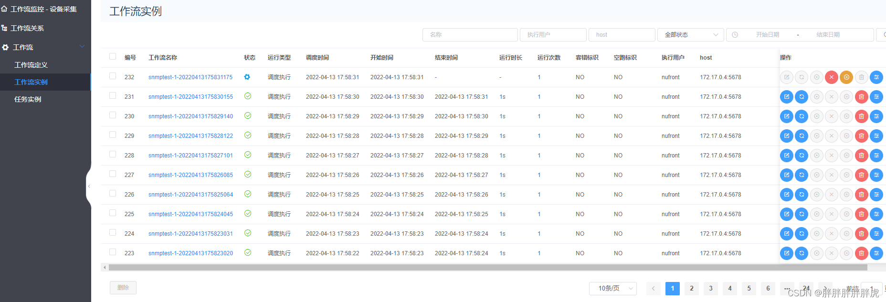Click the clock icon in date range picker

click(735, 35)
